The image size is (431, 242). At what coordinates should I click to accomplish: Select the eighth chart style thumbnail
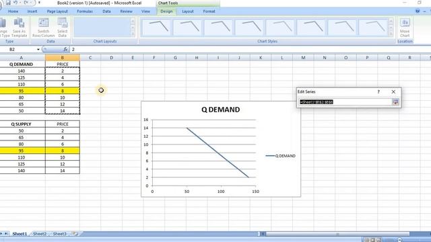(374, 28)
